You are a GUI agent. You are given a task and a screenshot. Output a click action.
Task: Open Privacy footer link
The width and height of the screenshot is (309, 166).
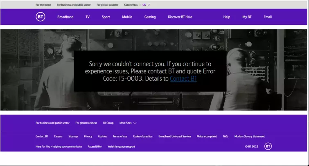[x=88, y=136]
